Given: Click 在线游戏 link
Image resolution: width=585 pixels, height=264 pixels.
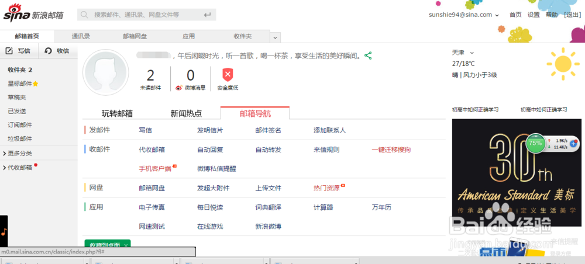Looking at the screenshot, I should (x=210, y=227).
